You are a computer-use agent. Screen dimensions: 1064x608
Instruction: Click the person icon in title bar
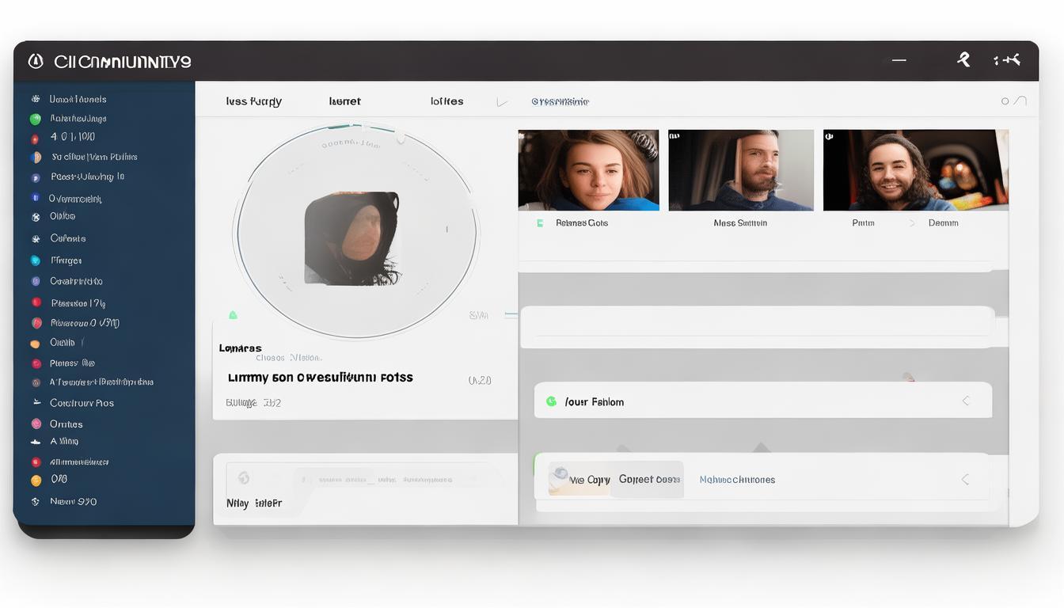[x=963, y=59]
